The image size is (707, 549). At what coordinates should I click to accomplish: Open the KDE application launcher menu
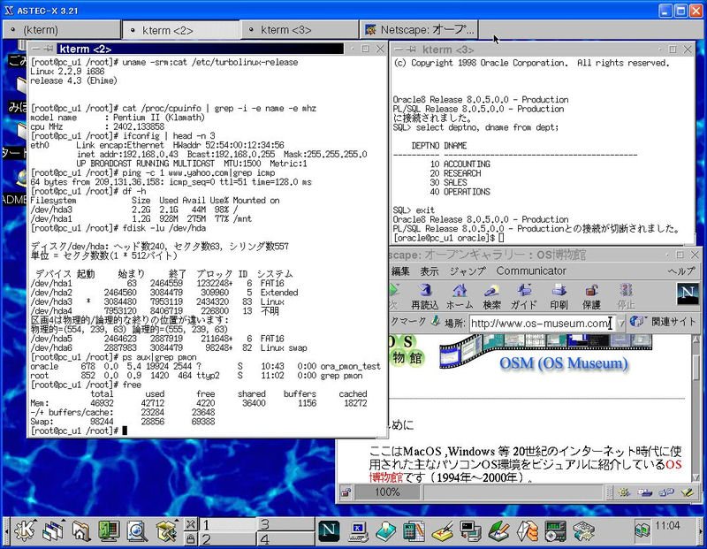click(25, 531)
